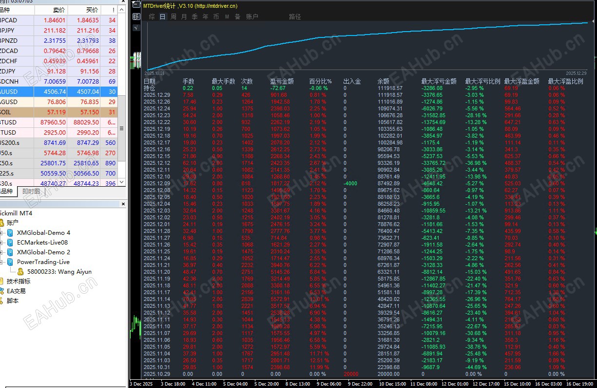The width and height of the screenshot is (597, 388).
Task: Collapse the PowerTrading-Live server node
Action: click(x=1, y=262)
